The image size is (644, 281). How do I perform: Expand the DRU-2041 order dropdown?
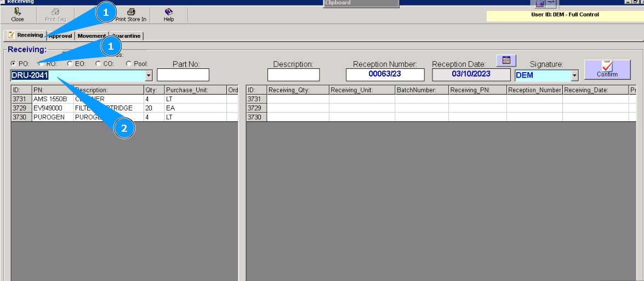pos(149,75)
